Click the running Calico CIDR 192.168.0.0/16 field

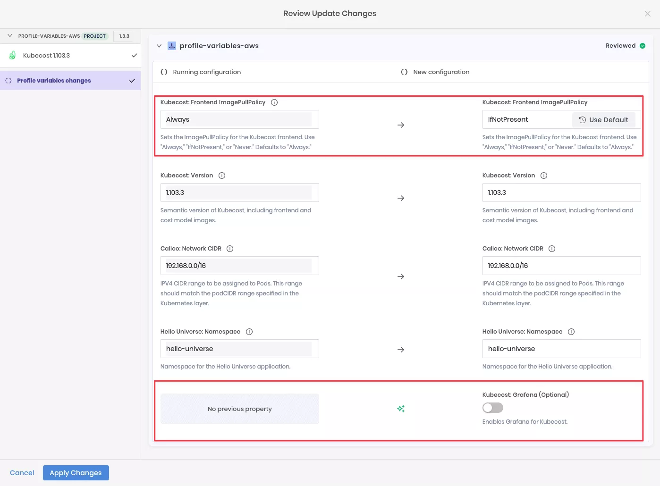coord(240,266)
